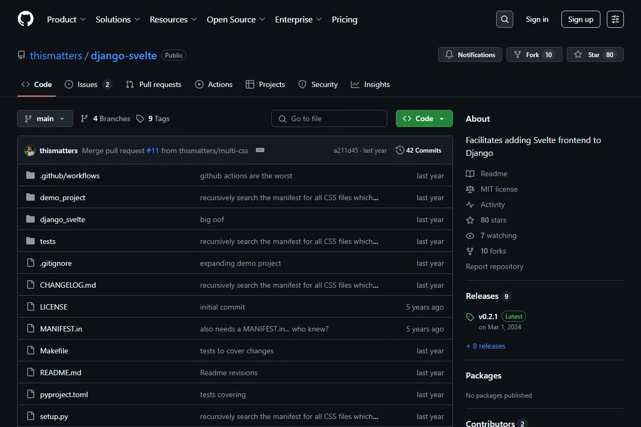Click the Sign up button
Viewport: 641px width, 427px height.
(581, 19)
